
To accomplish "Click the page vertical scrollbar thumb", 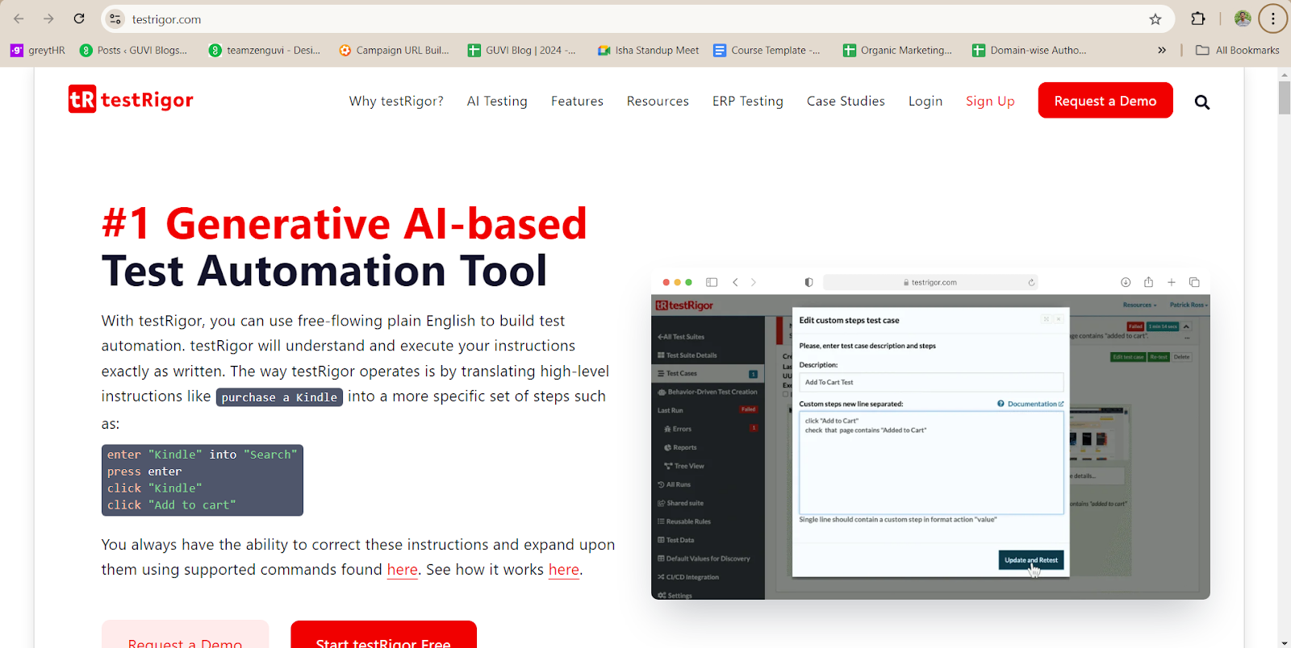I will (x=1285, y=98).
